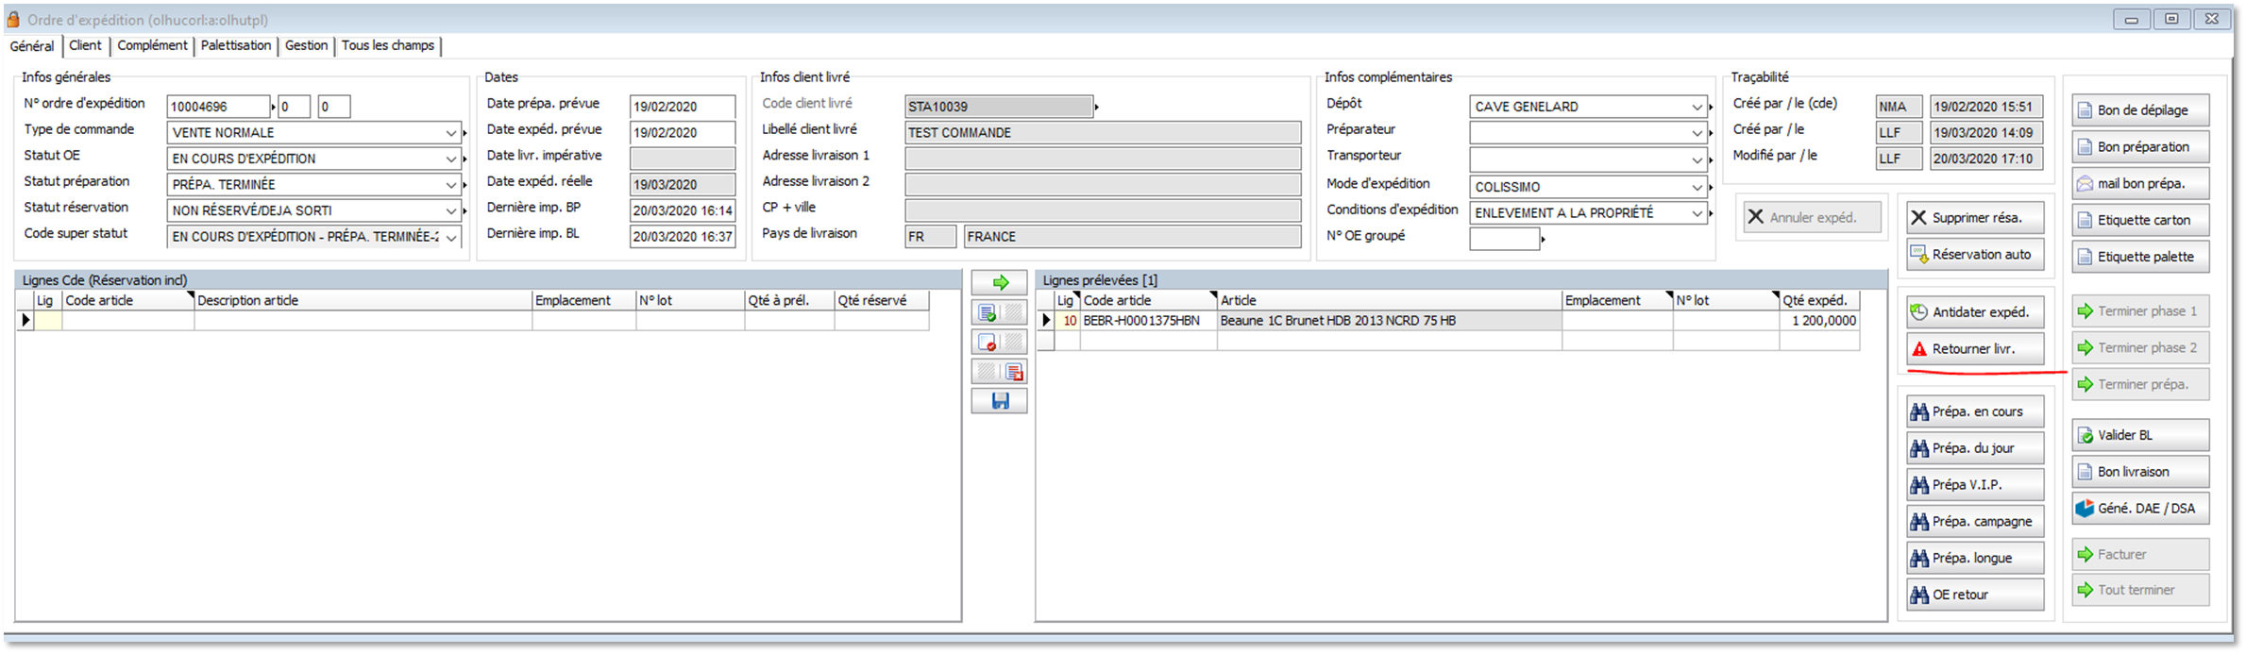Click the Valider BL button
This screenshot has width=2246, height=654.
coord(2140,435)
